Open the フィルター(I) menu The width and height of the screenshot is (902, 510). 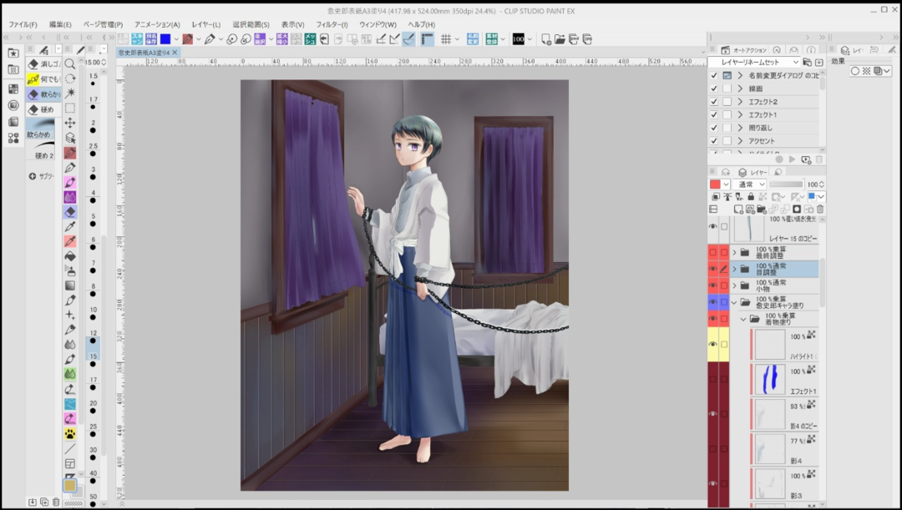(332, 24)
